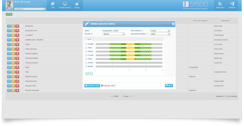Tick the Pondělí checkbox
244x126 pixels.
(87, 44)
